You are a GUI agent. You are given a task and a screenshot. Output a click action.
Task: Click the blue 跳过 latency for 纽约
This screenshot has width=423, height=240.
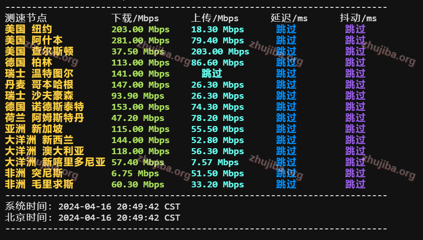[x=286, y=29]
